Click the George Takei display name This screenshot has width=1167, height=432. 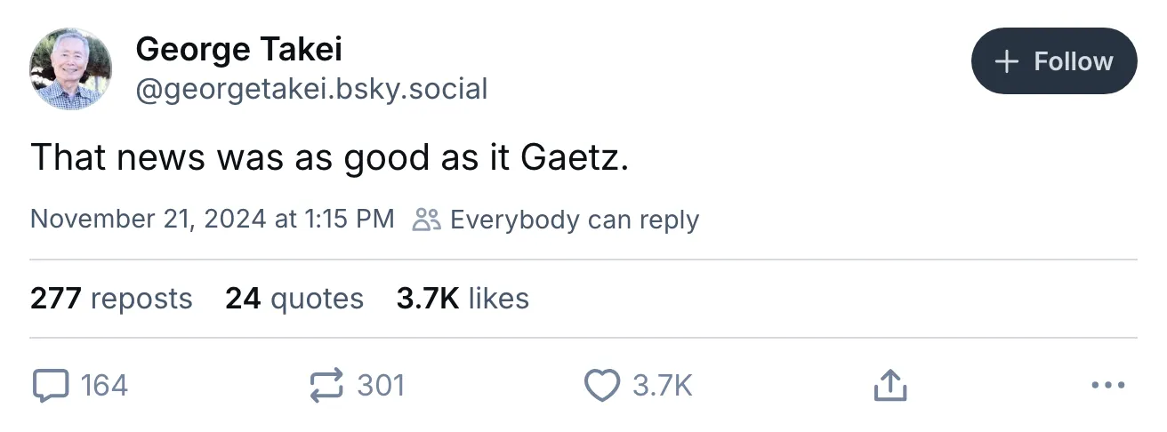click(238, 50)
